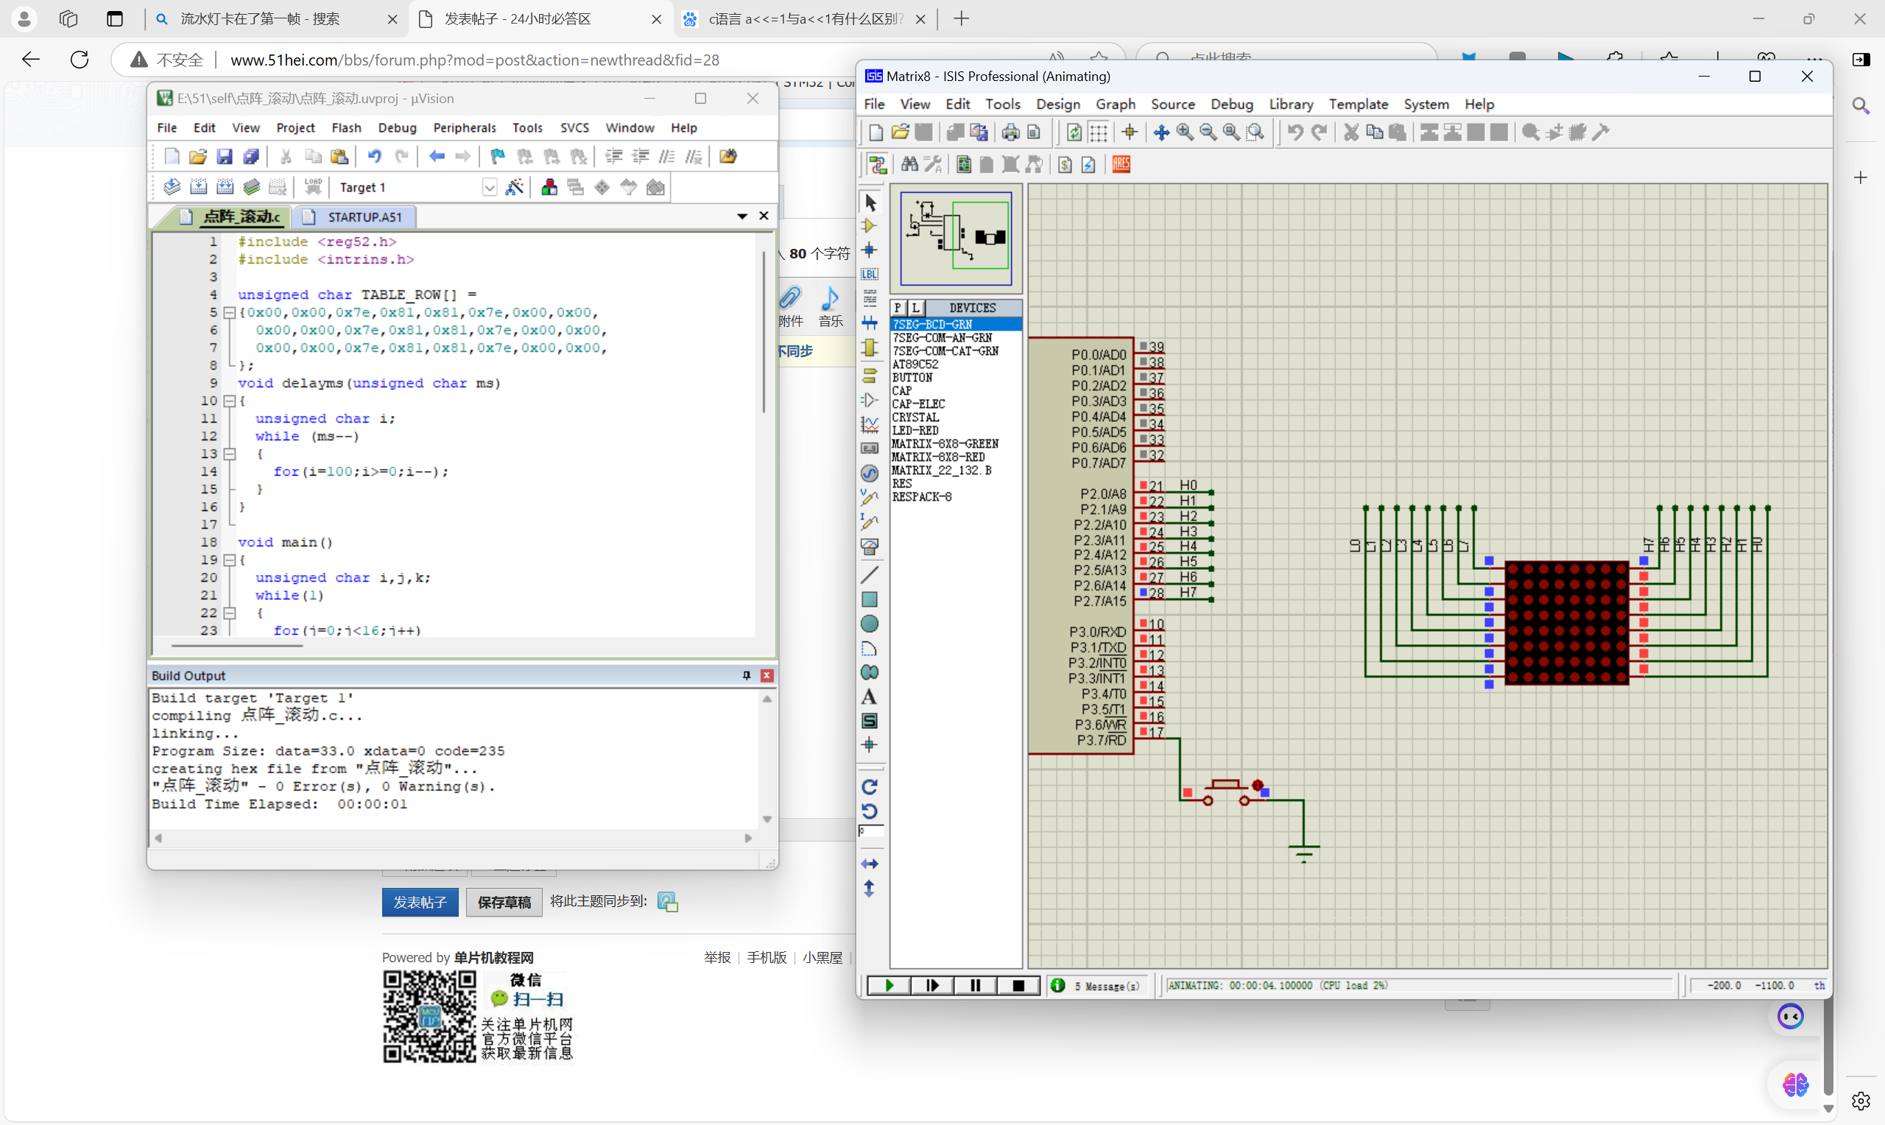
Task: Open a new browser tab
Action: 961,19
